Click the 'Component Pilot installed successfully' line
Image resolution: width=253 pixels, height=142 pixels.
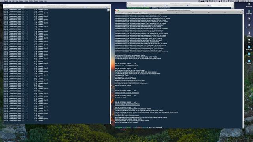(126, 65)
